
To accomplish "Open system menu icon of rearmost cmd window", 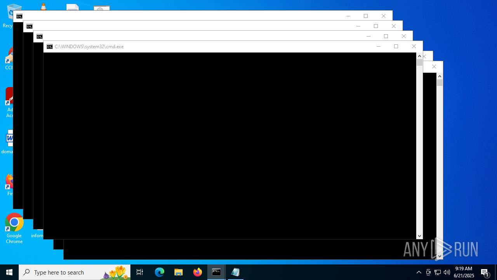I will [19, 16].
